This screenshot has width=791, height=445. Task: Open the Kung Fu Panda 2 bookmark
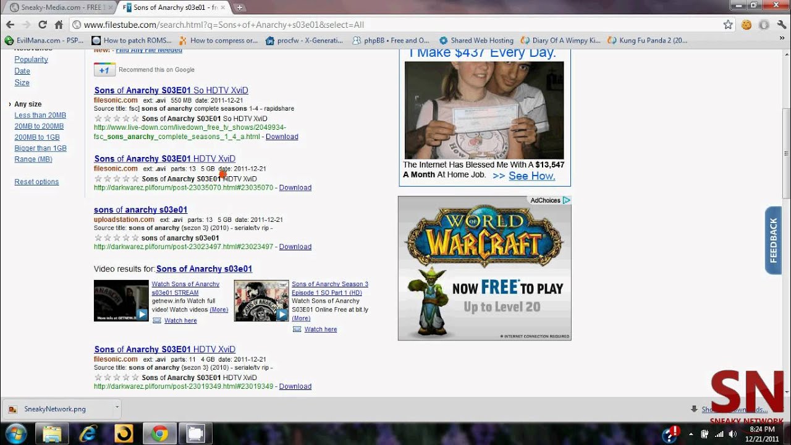(647, 40)
